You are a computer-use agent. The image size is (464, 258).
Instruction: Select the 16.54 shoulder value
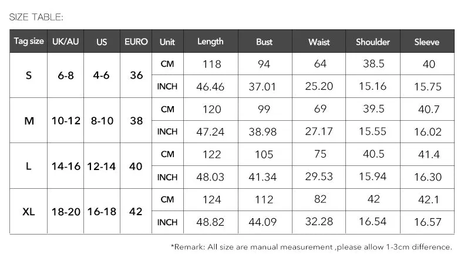click(x=373, y=222)
